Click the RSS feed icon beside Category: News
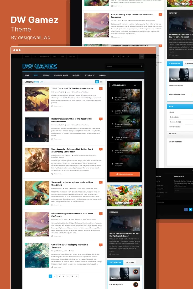 (42, 82)
